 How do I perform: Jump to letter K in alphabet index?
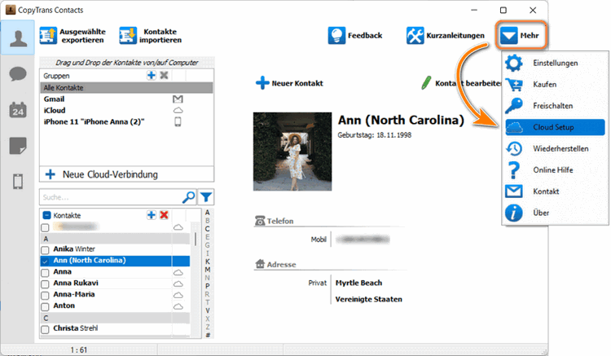pos(207,262)
